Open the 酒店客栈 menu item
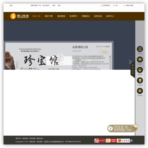The height and width of the screenshot is (148, 148). 61,16
